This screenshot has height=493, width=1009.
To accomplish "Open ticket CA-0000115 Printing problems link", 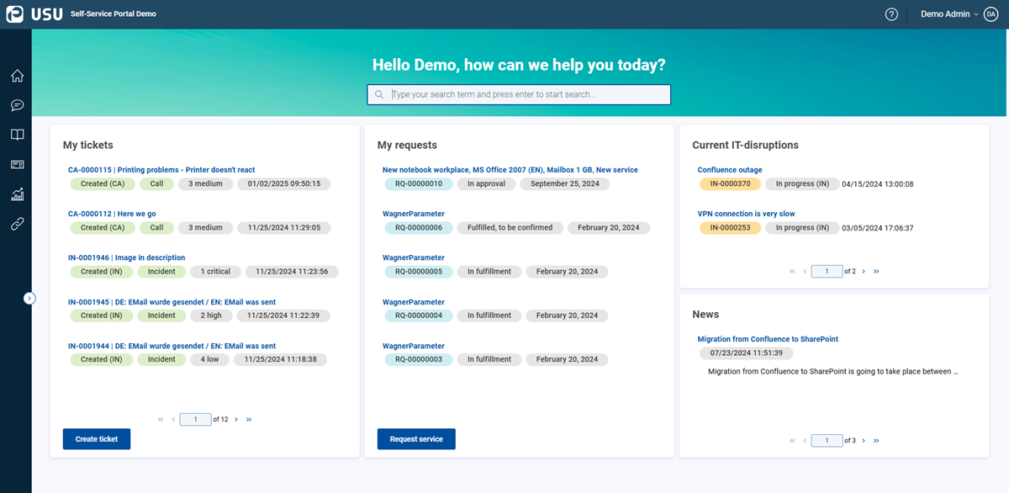I will click(x=161, y=170).
